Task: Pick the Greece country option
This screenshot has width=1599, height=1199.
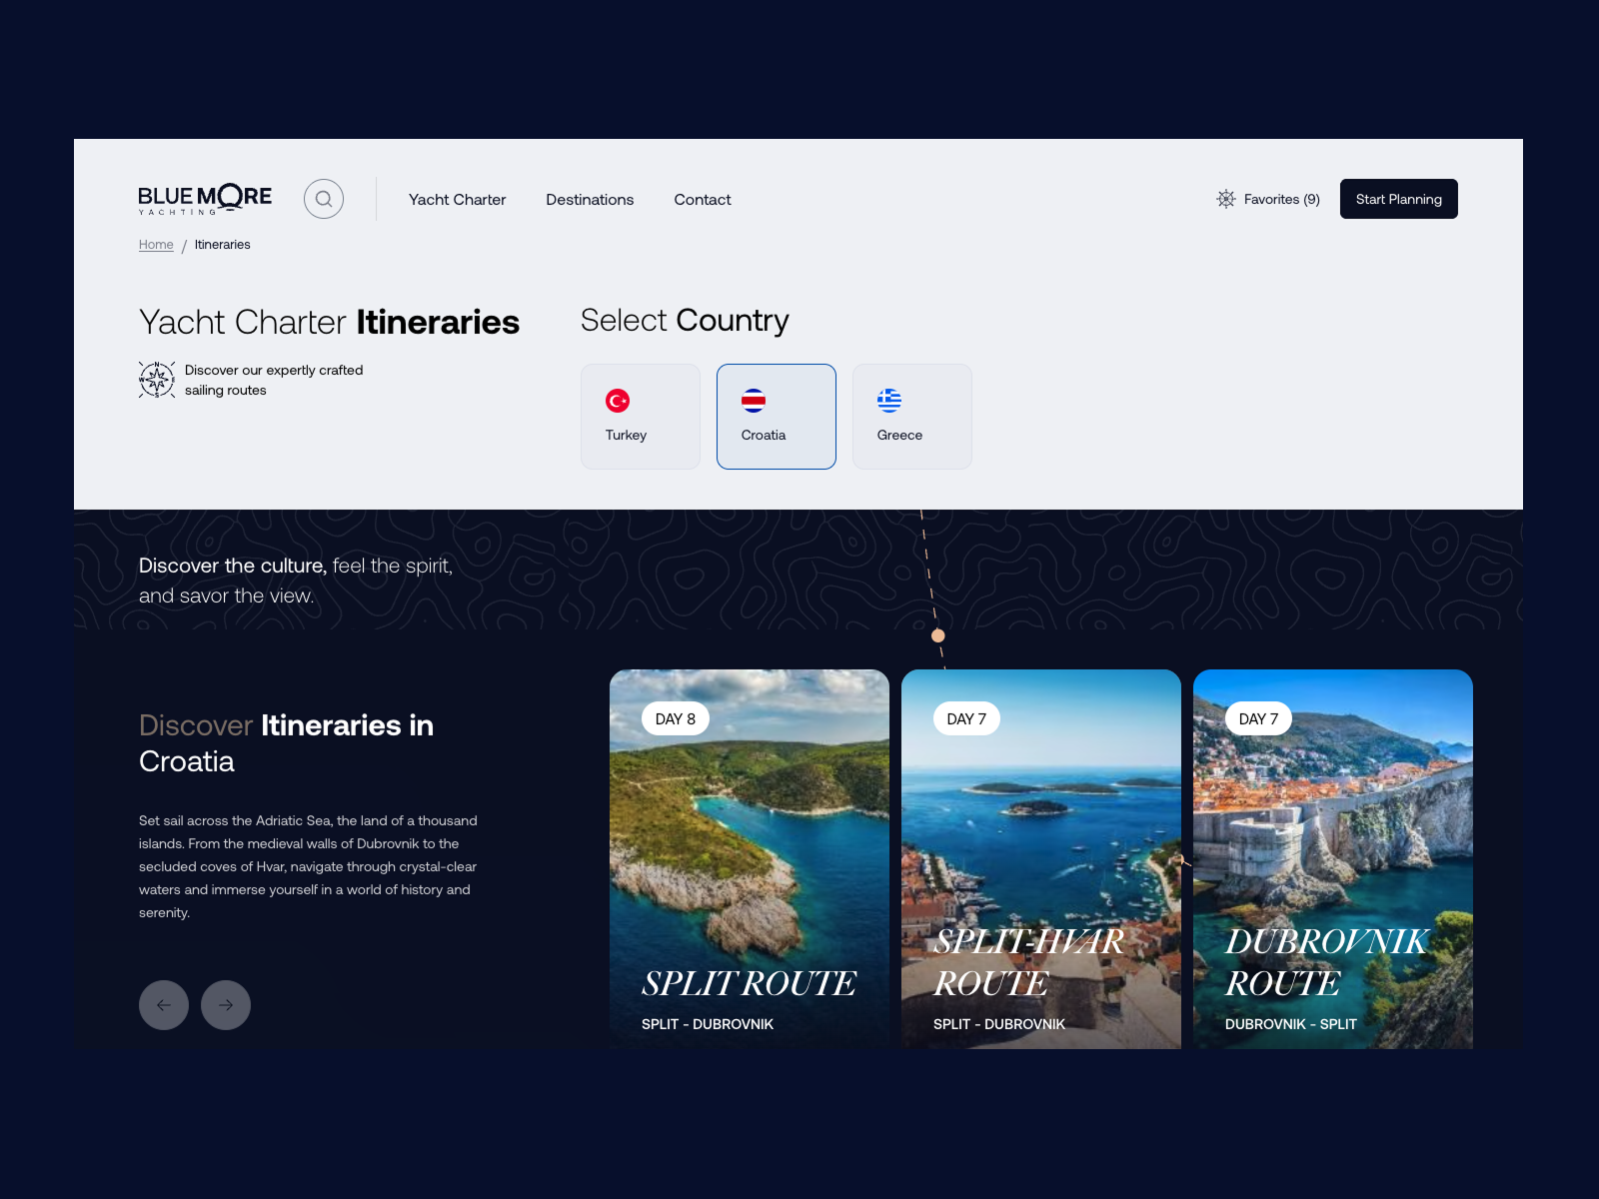Action: click(912, 417)
